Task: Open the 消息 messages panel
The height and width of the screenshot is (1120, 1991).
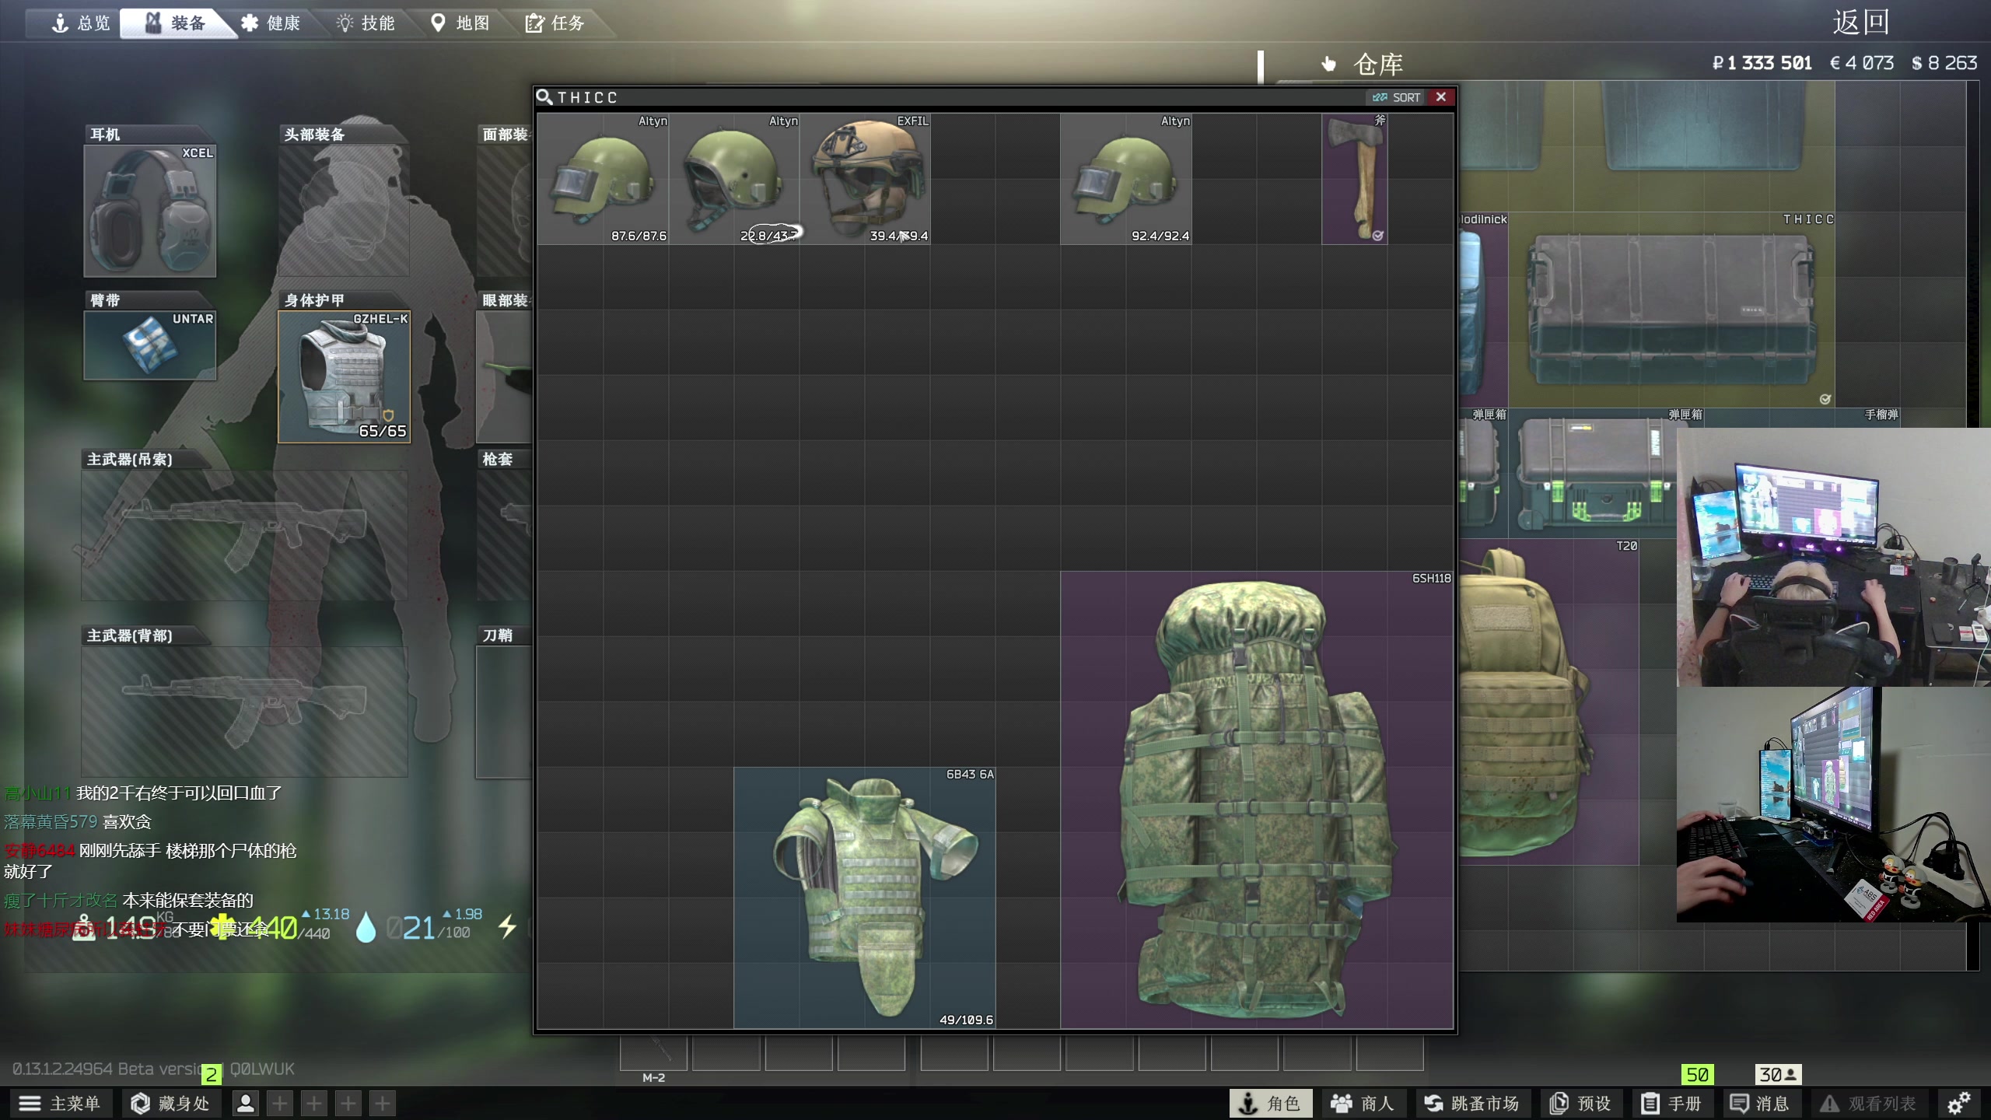Action: pos(1762,1103)
